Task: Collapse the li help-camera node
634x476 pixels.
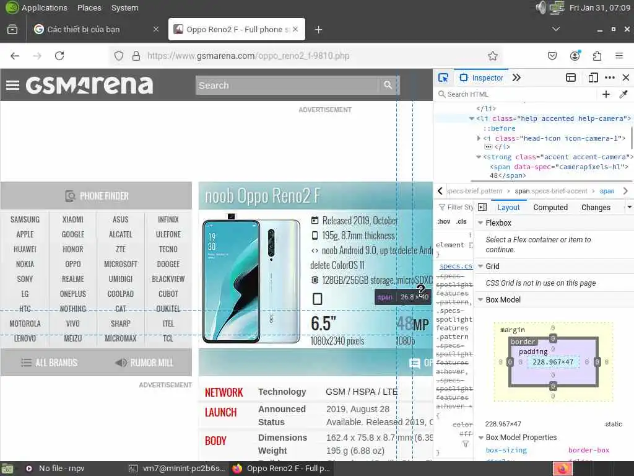Action: [471, 118]
